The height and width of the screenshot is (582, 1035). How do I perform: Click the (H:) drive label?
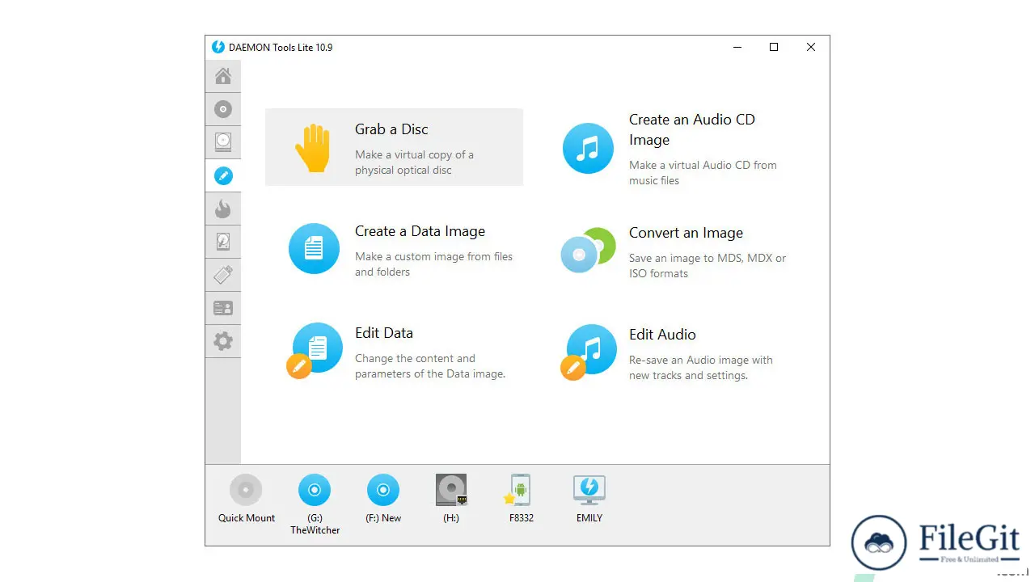coord(451,518)
